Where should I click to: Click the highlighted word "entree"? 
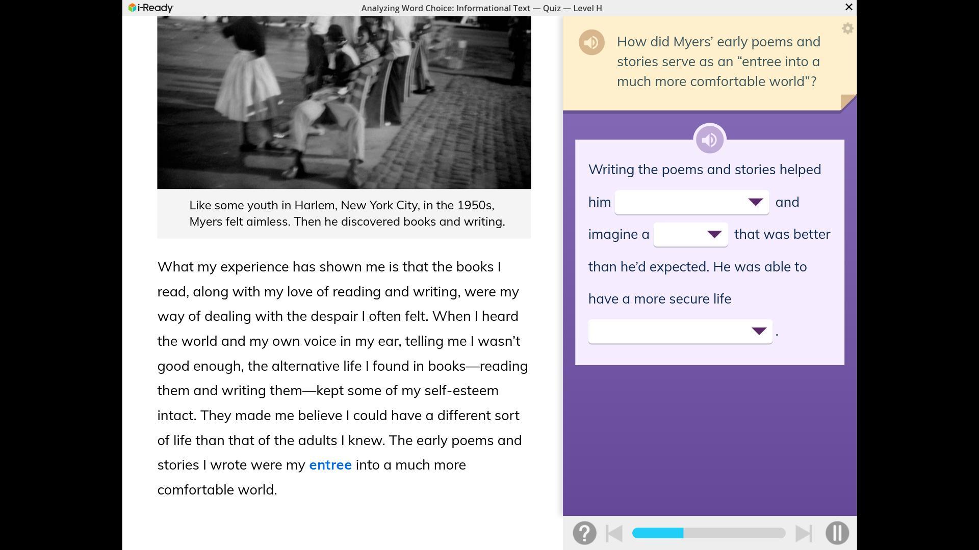330,465
